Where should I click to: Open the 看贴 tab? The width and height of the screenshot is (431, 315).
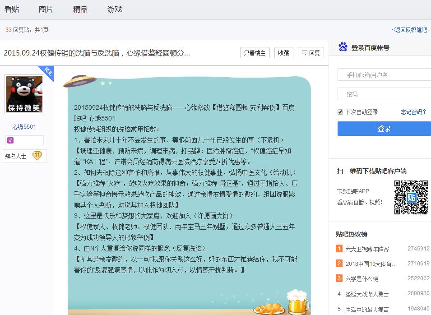[x=12, y=9]
